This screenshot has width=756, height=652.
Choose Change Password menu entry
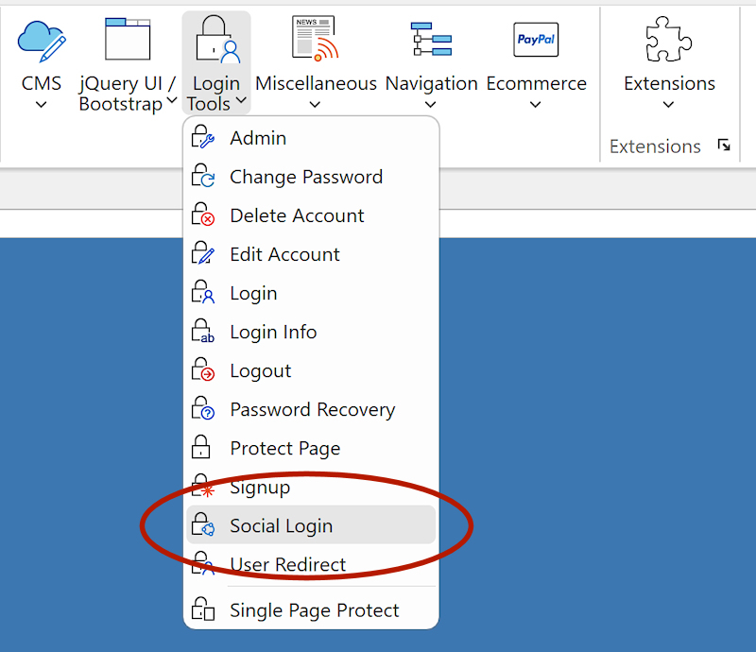click(x=305, y=177)
